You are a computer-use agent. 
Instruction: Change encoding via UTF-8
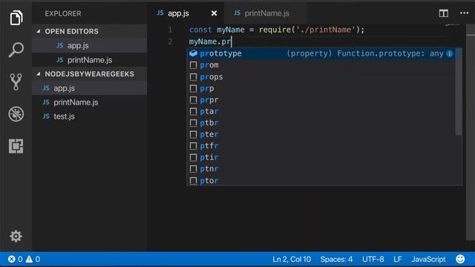coord(373,260)
